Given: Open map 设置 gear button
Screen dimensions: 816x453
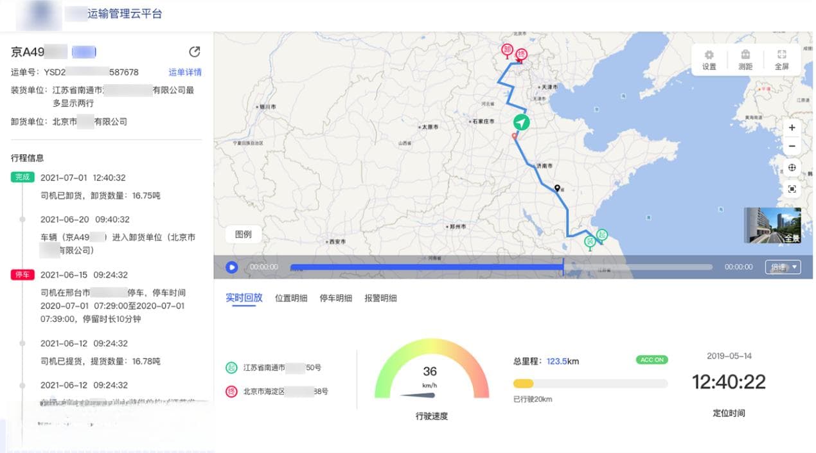Looking at the screenshot, I should click(x=709, y=60).
